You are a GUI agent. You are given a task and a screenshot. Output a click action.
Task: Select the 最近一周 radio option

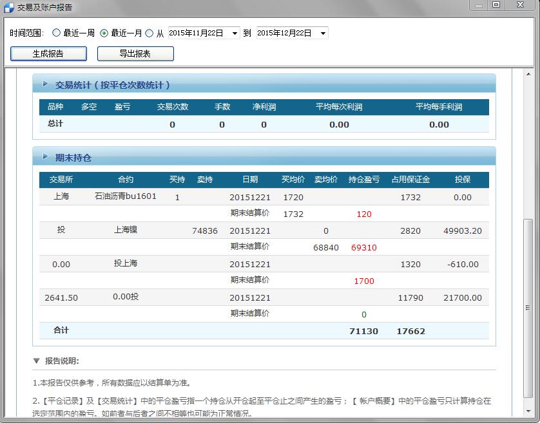(56, 33)
